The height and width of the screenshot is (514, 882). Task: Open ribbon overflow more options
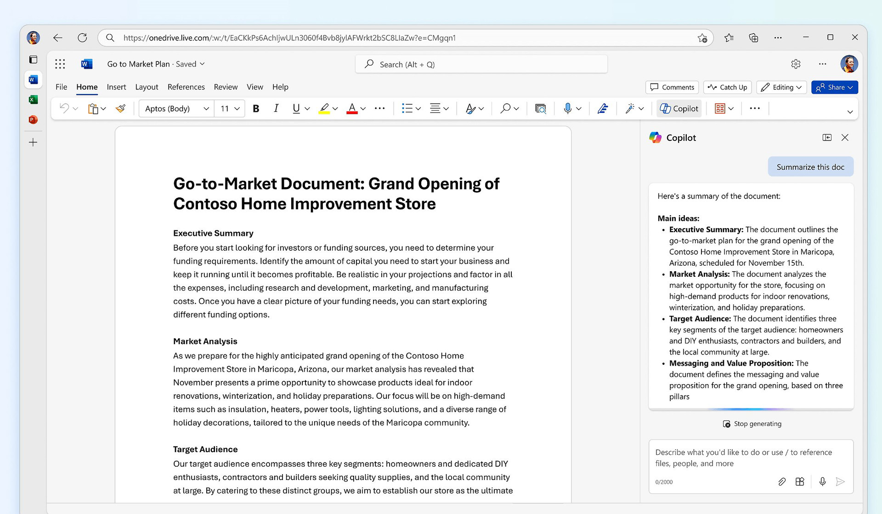pyautogui.click(x=754, y=108)
